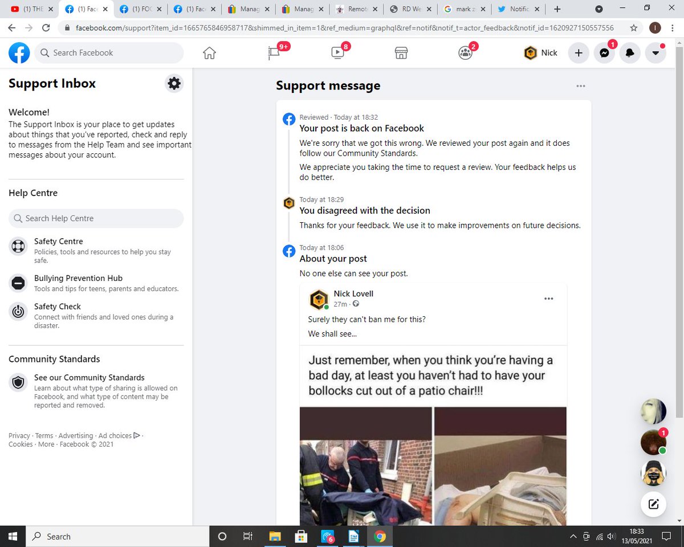Open Chrome from the taskbar
This screenshot has width=684, height=547.
[380, 536]
